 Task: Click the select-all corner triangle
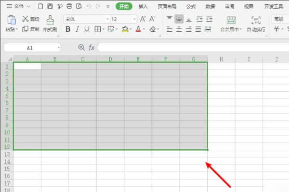pos(10,59)
